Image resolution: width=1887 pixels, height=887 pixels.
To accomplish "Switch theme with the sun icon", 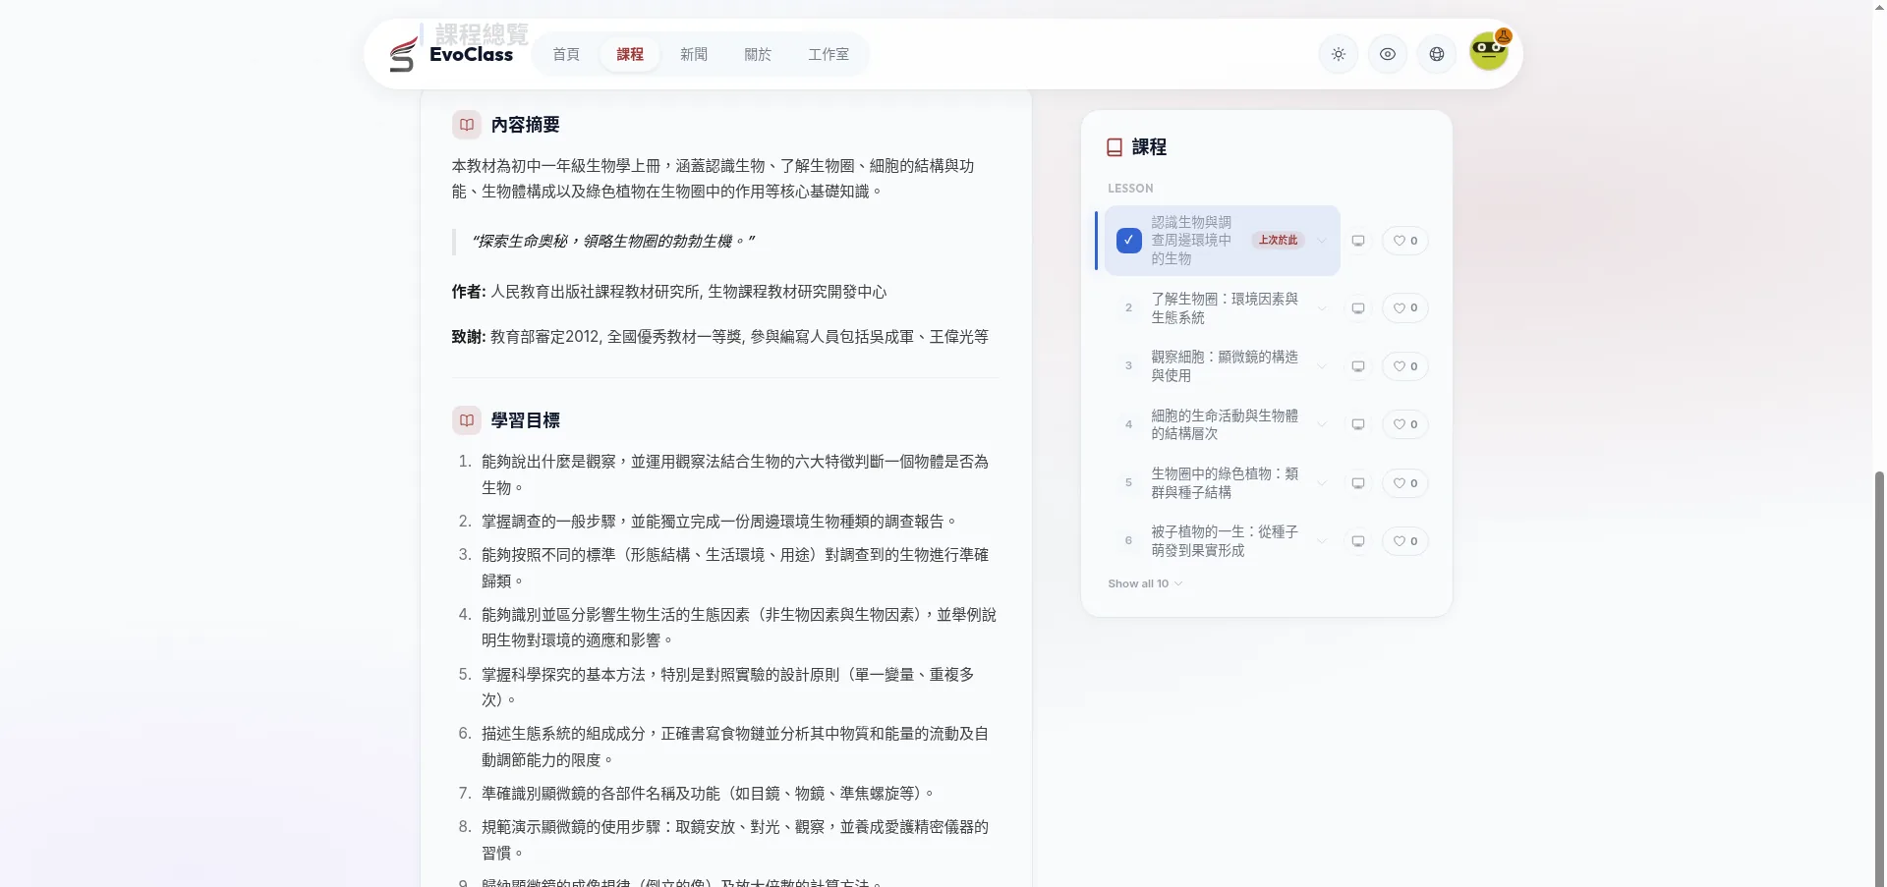I will pos(1339,54).
